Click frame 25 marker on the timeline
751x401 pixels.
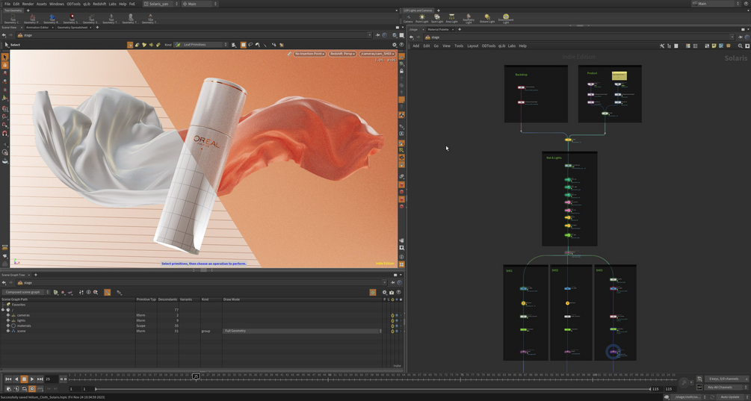[x=196, y=376]
